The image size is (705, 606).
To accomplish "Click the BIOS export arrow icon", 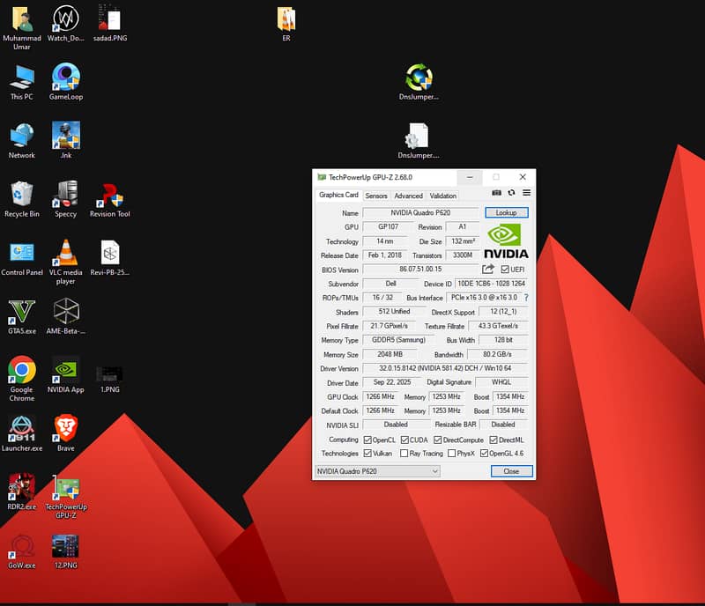I will tap(486, 270).
